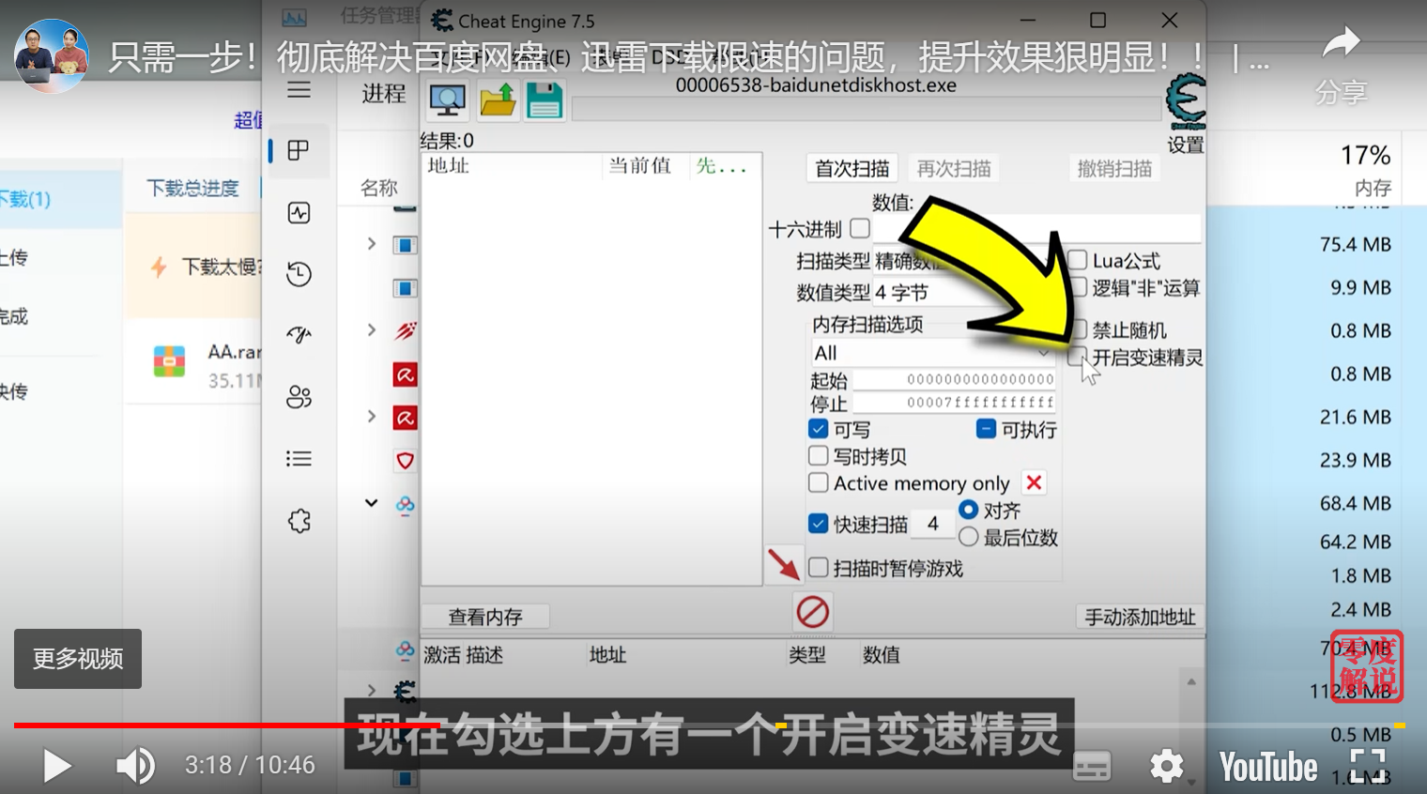Viewport: 1427px width, 794px height.
Task: Open Task Manager Startup apps icon
Action: [x=299, y=335]
